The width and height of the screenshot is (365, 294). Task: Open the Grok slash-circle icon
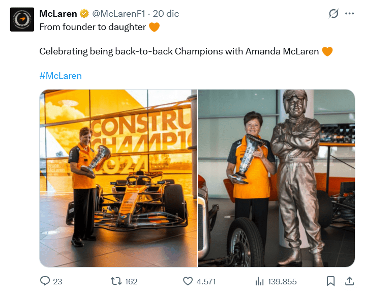point(333,14)
